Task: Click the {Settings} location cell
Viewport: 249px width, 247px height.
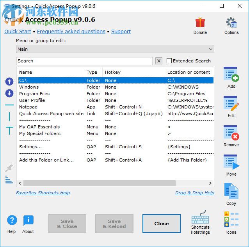Action: [179, 147]
